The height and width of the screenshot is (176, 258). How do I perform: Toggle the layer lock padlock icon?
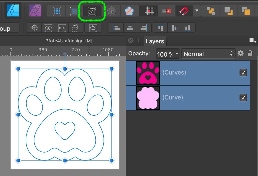(x=250, y=53)
